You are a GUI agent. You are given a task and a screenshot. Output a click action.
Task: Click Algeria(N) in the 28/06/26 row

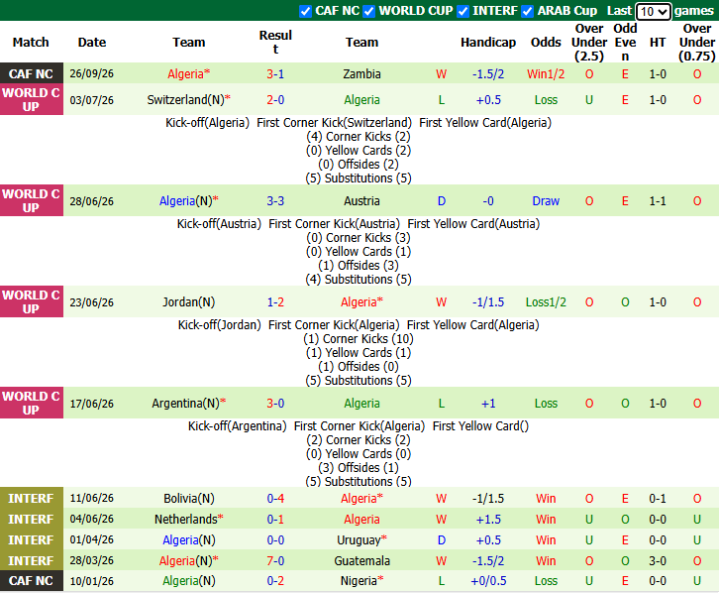tap(188, 201)
